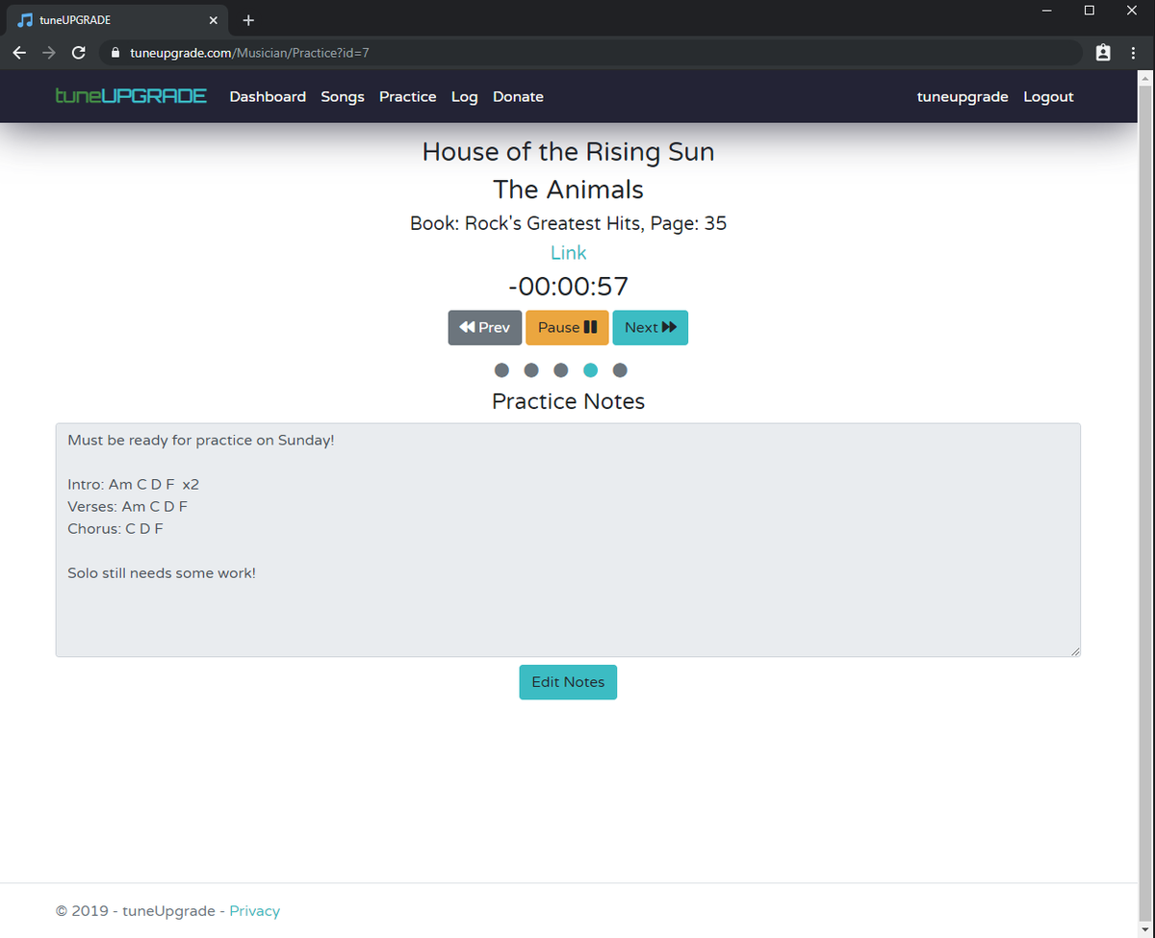Click the Practice Notes heading
1155x938 pixels.
point(568,401)
